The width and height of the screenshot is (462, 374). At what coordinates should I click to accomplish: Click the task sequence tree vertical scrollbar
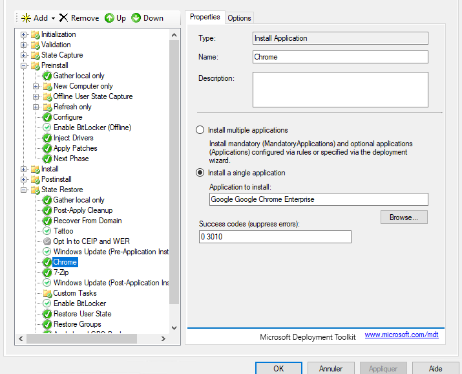(x=174, y=162)
